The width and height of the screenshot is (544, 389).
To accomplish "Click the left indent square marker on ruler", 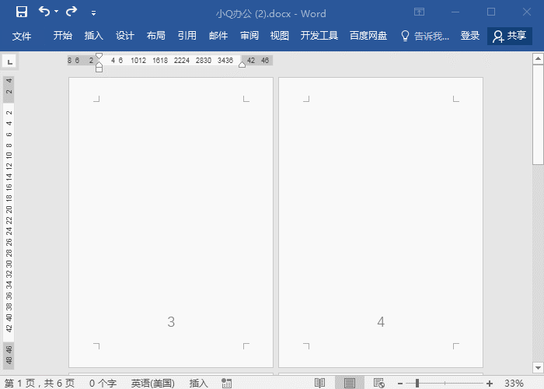I will coord(99,69).
